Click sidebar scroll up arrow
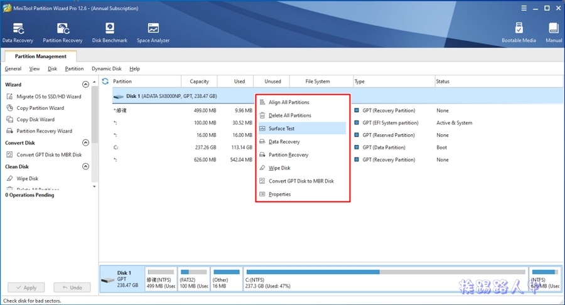565x305 pixels. 94,82
